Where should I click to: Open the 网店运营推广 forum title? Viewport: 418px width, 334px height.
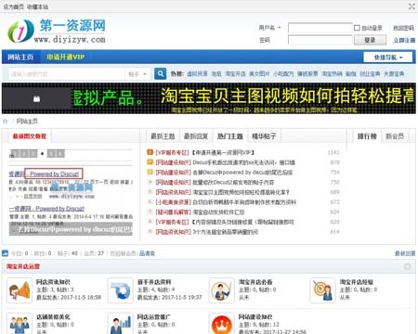point(154,316)
